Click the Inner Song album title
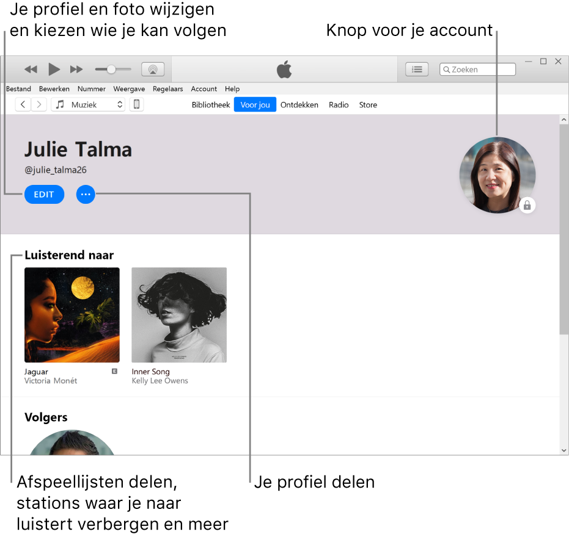The height and width of the screenshot is (537, 569). (150, 372)
